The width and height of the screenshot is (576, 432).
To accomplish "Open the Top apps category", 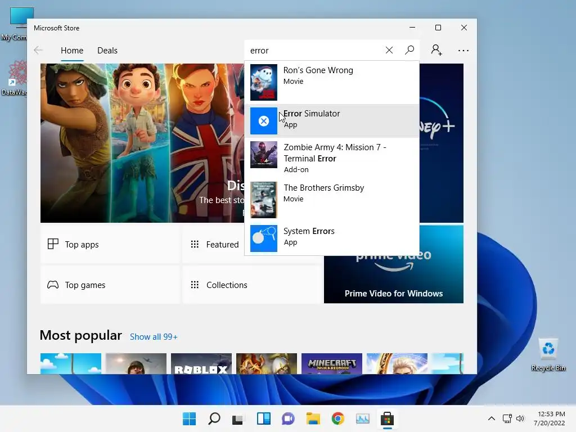I will click(110, 244).
